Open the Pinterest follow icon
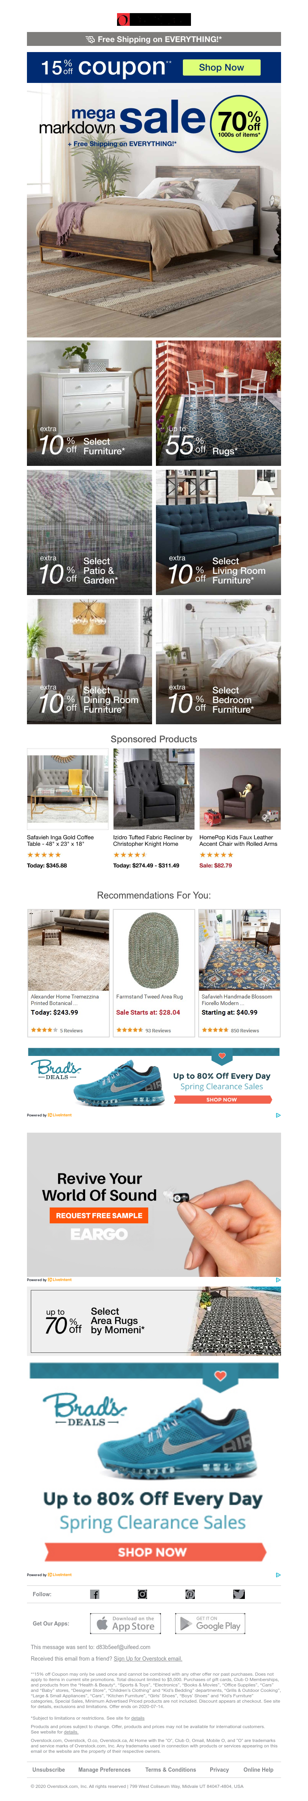Screen dimensions: 308x1801 [x=190, y=1594]
